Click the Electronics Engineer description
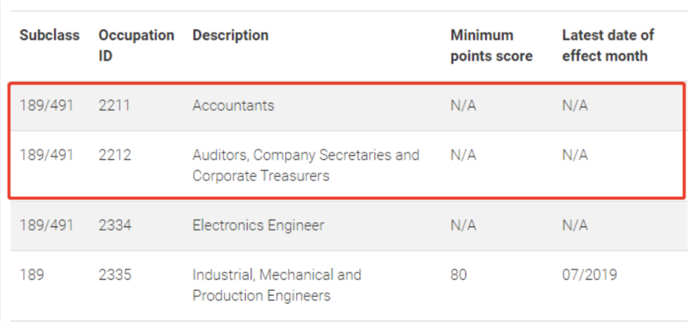The image size is (697, 322). [258, 225]
